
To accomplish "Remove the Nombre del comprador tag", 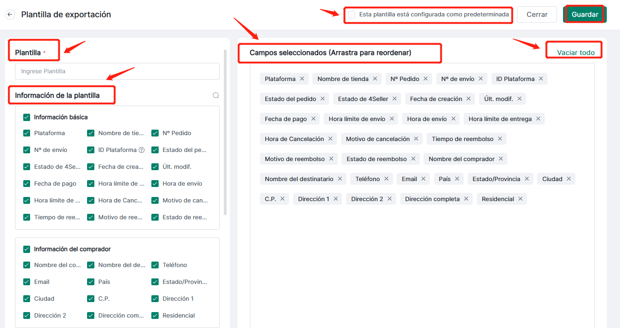I will (x=501, y=159).
